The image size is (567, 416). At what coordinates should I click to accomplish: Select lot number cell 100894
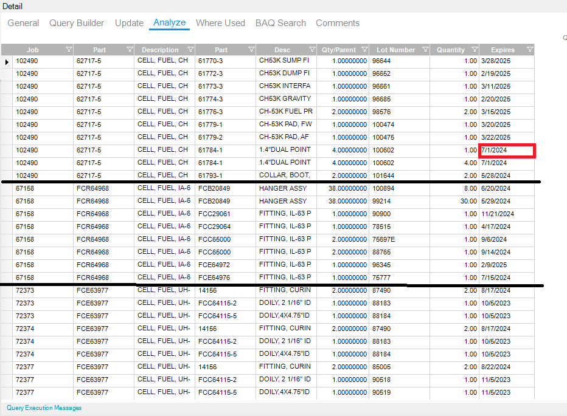[399, 188]
